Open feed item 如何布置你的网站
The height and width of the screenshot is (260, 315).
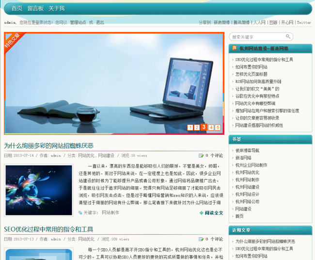pyautogui.click(x=252, y=67)
